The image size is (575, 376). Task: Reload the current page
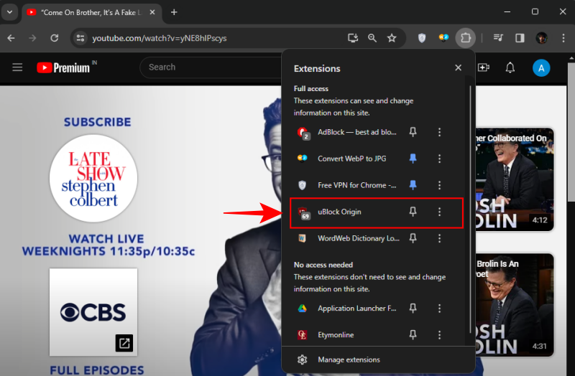tap(55, 38)
